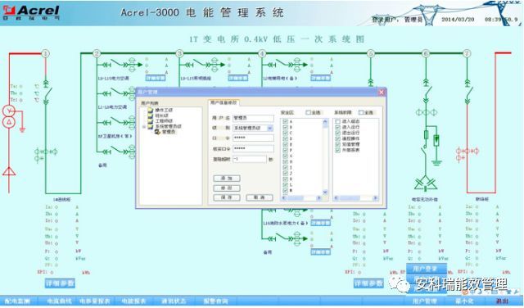
Task: Collapse the 系统管理员级 tree node
Action: click(144, 127)
